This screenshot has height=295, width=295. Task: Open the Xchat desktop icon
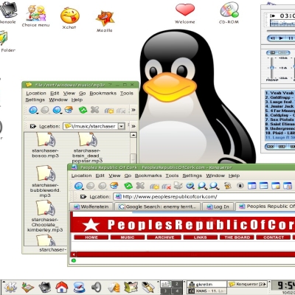(x=69, y=18)
